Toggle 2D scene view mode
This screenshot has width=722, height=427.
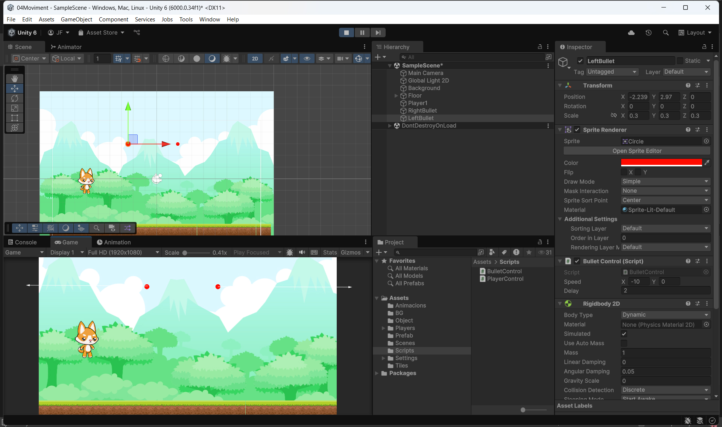[x=255, y=58]
